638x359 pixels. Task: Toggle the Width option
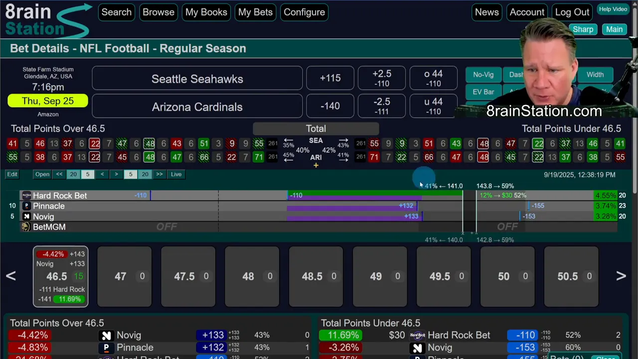point(595,75)
